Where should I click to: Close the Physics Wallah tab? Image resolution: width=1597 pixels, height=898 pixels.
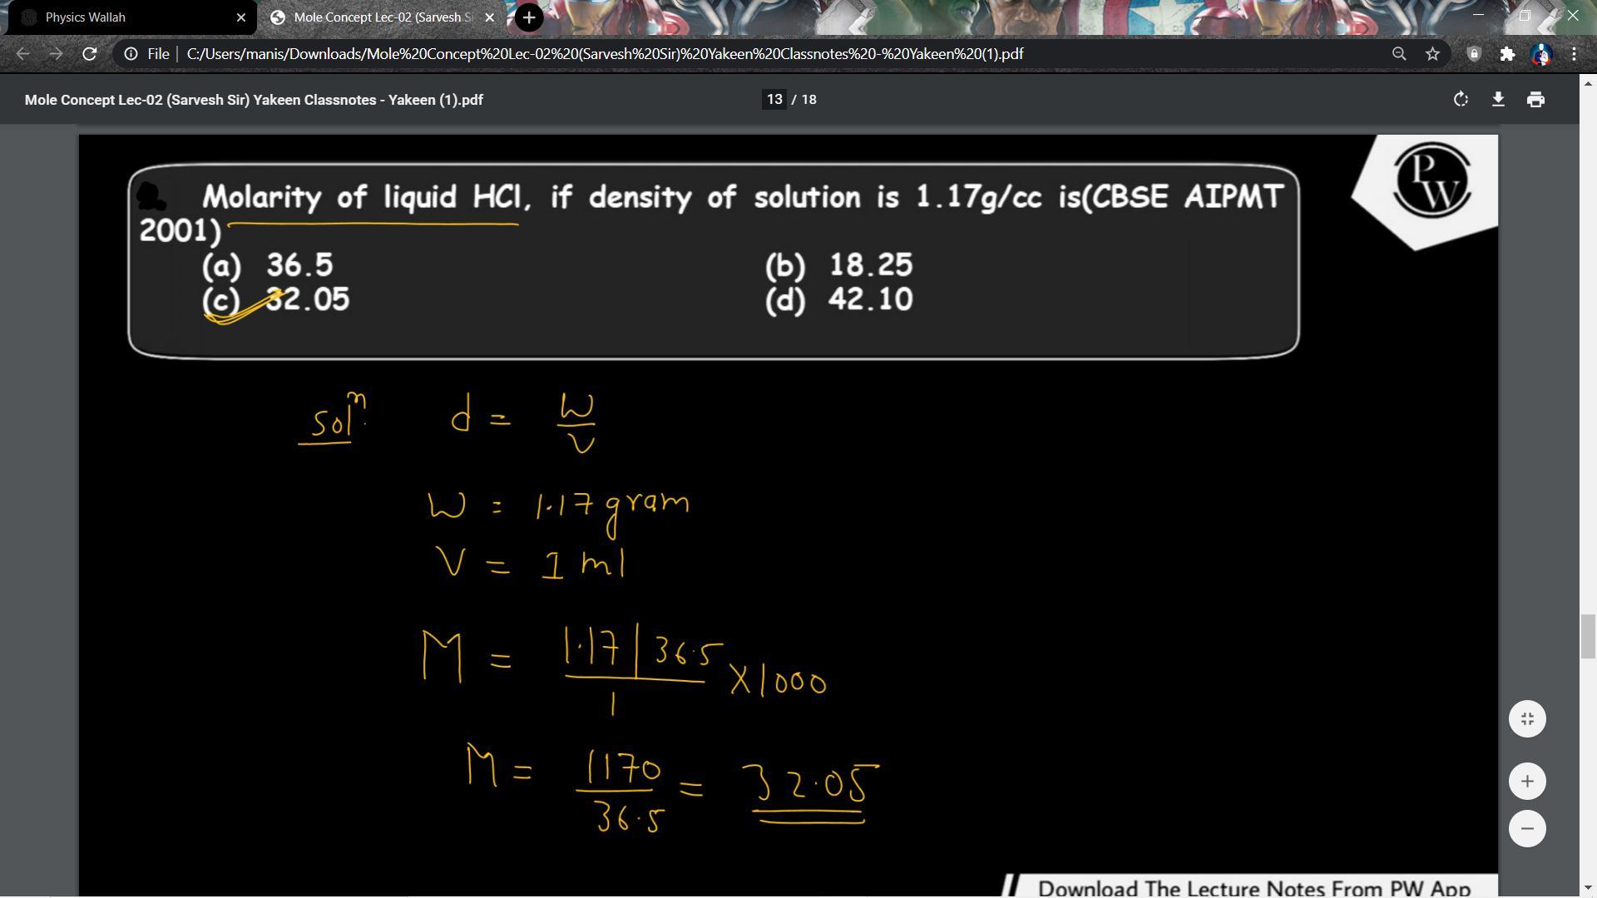coord(241,17)
